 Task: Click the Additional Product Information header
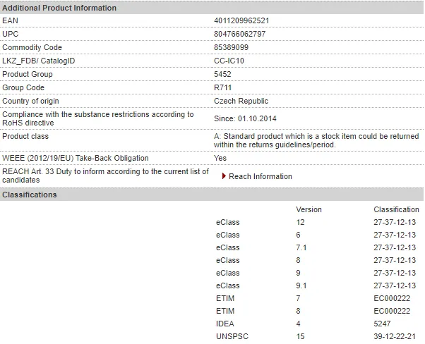coord(59,8)
